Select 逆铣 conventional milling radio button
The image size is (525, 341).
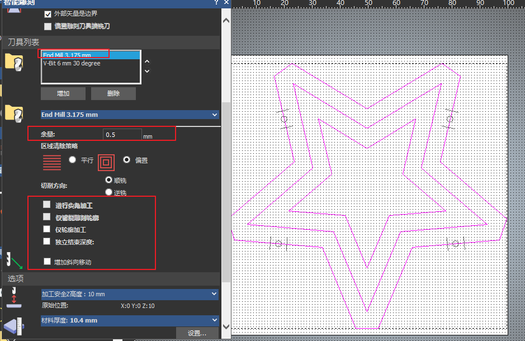[x=108, y=192]
